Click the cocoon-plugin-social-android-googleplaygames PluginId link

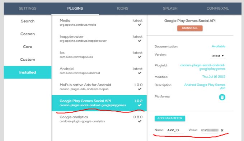203,67
